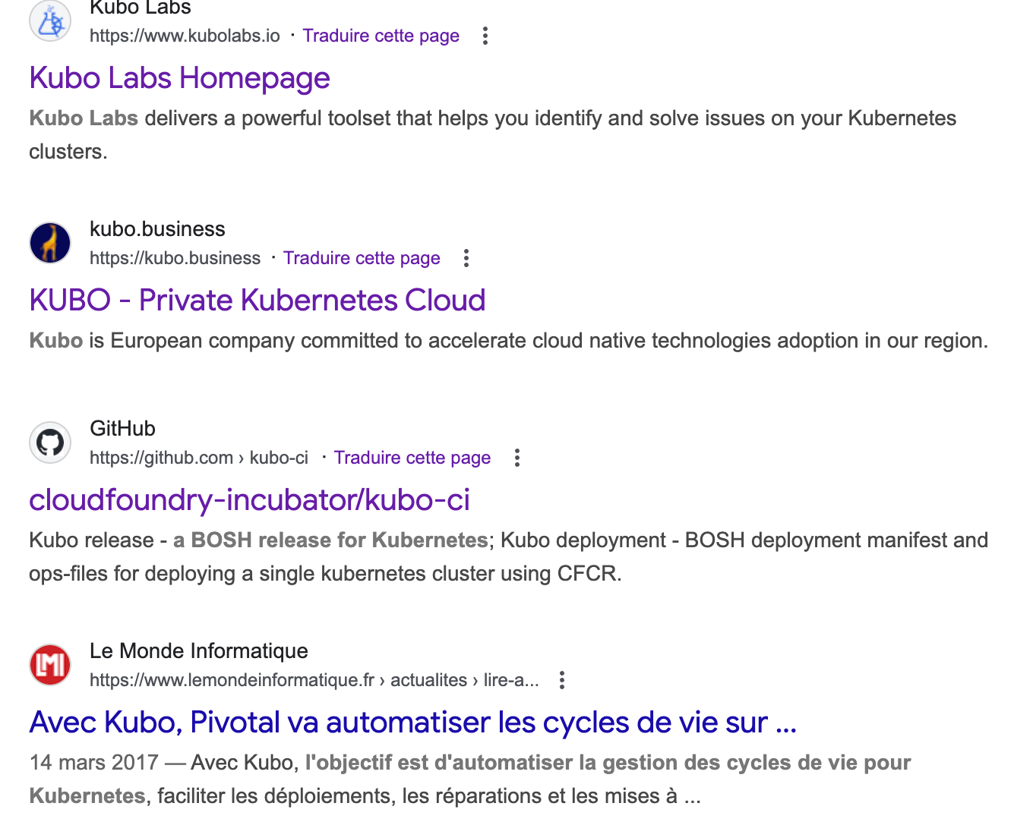The height and width of the screenshot is (822, 1014).
Task: Click the Kubo Labs flask favicon
Action: coord(50,21)
